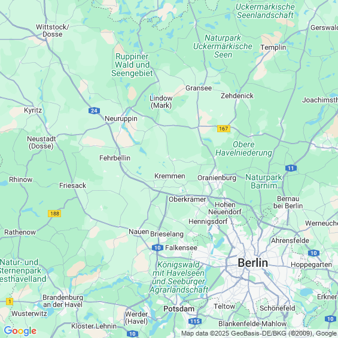Click the A10 shield beside Falkensee
Viewport: 338px width, 338px height.
pos(157,248)
